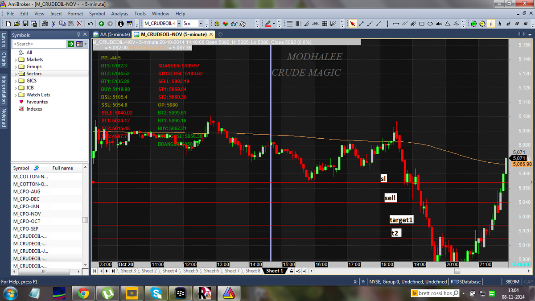Click the Save floppy disk icon
The image size is (535, 301).
pyautogui.click(x=25, y=24)
